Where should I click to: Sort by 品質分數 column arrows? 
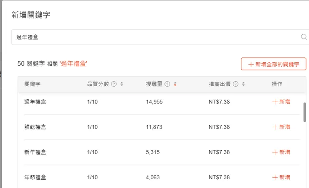pos(122,84)
